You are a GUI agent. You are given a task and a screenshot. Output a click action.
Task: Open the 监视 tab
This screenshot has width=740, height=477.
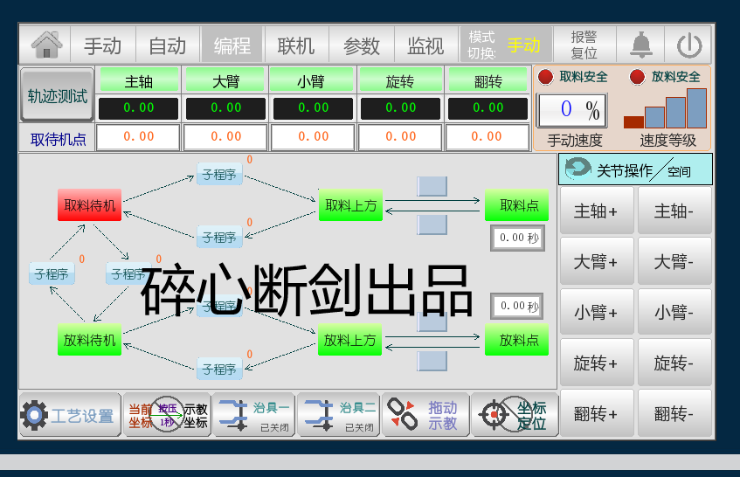click(x=425, y=45)
